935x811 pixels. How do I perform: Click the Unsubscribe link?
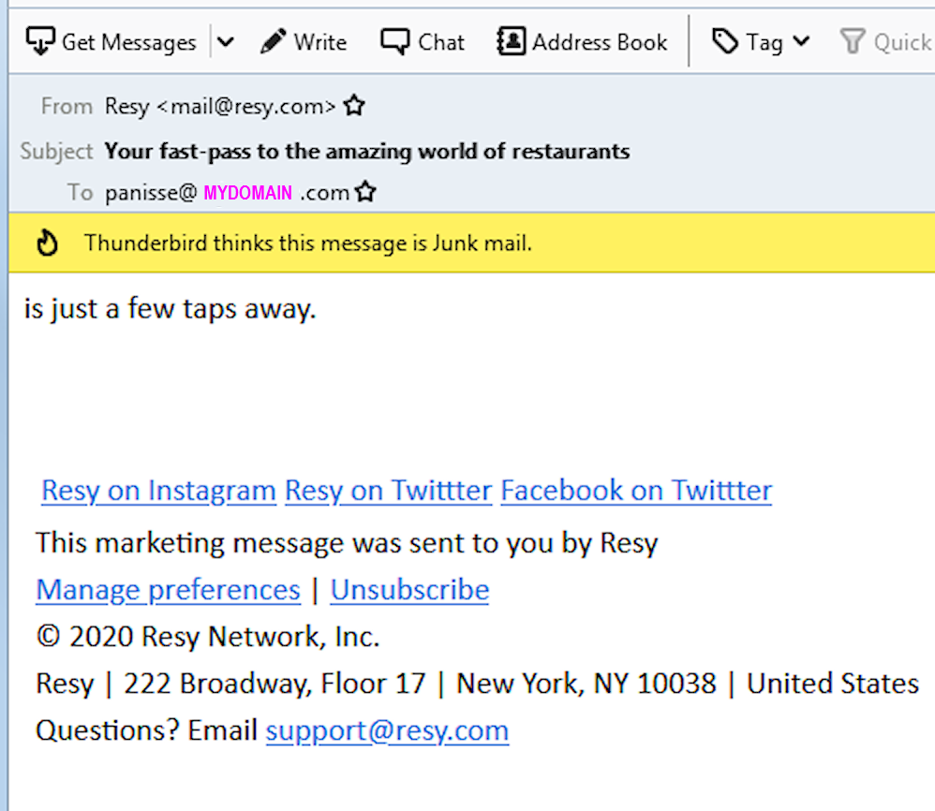(409, 590)
